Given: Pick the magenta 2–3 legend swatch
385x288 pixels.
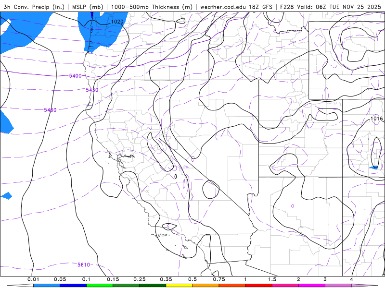Looking at the screenshot, I should [x=312, y=286].
